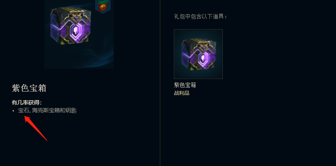This screenshot has height=166, width=336.
Task: Click the glowing keyhole on the thumbnail chest
Action: [202, 58]
